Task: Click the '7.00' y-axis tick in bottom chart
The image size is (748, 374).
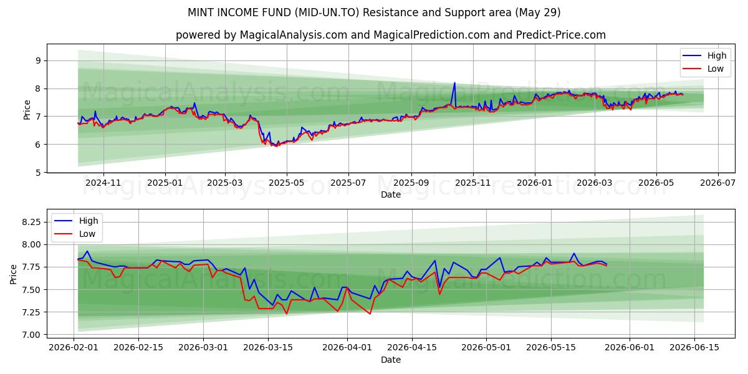Action: pos(32,335)
